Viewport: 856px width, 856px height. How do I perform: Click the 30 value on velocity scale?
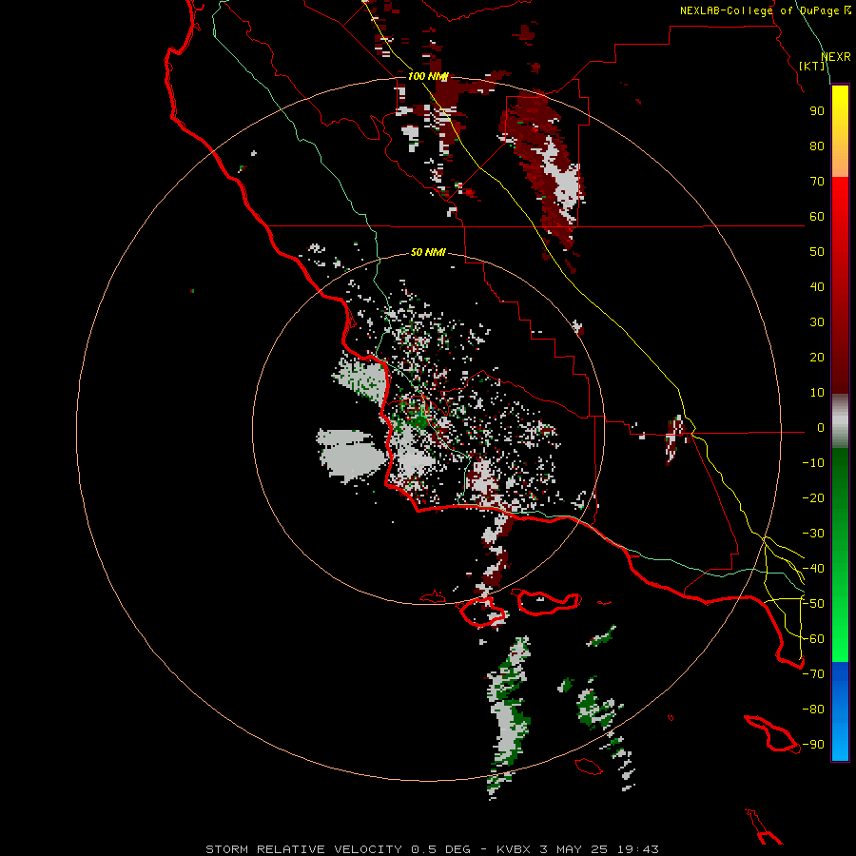(817, 322)
